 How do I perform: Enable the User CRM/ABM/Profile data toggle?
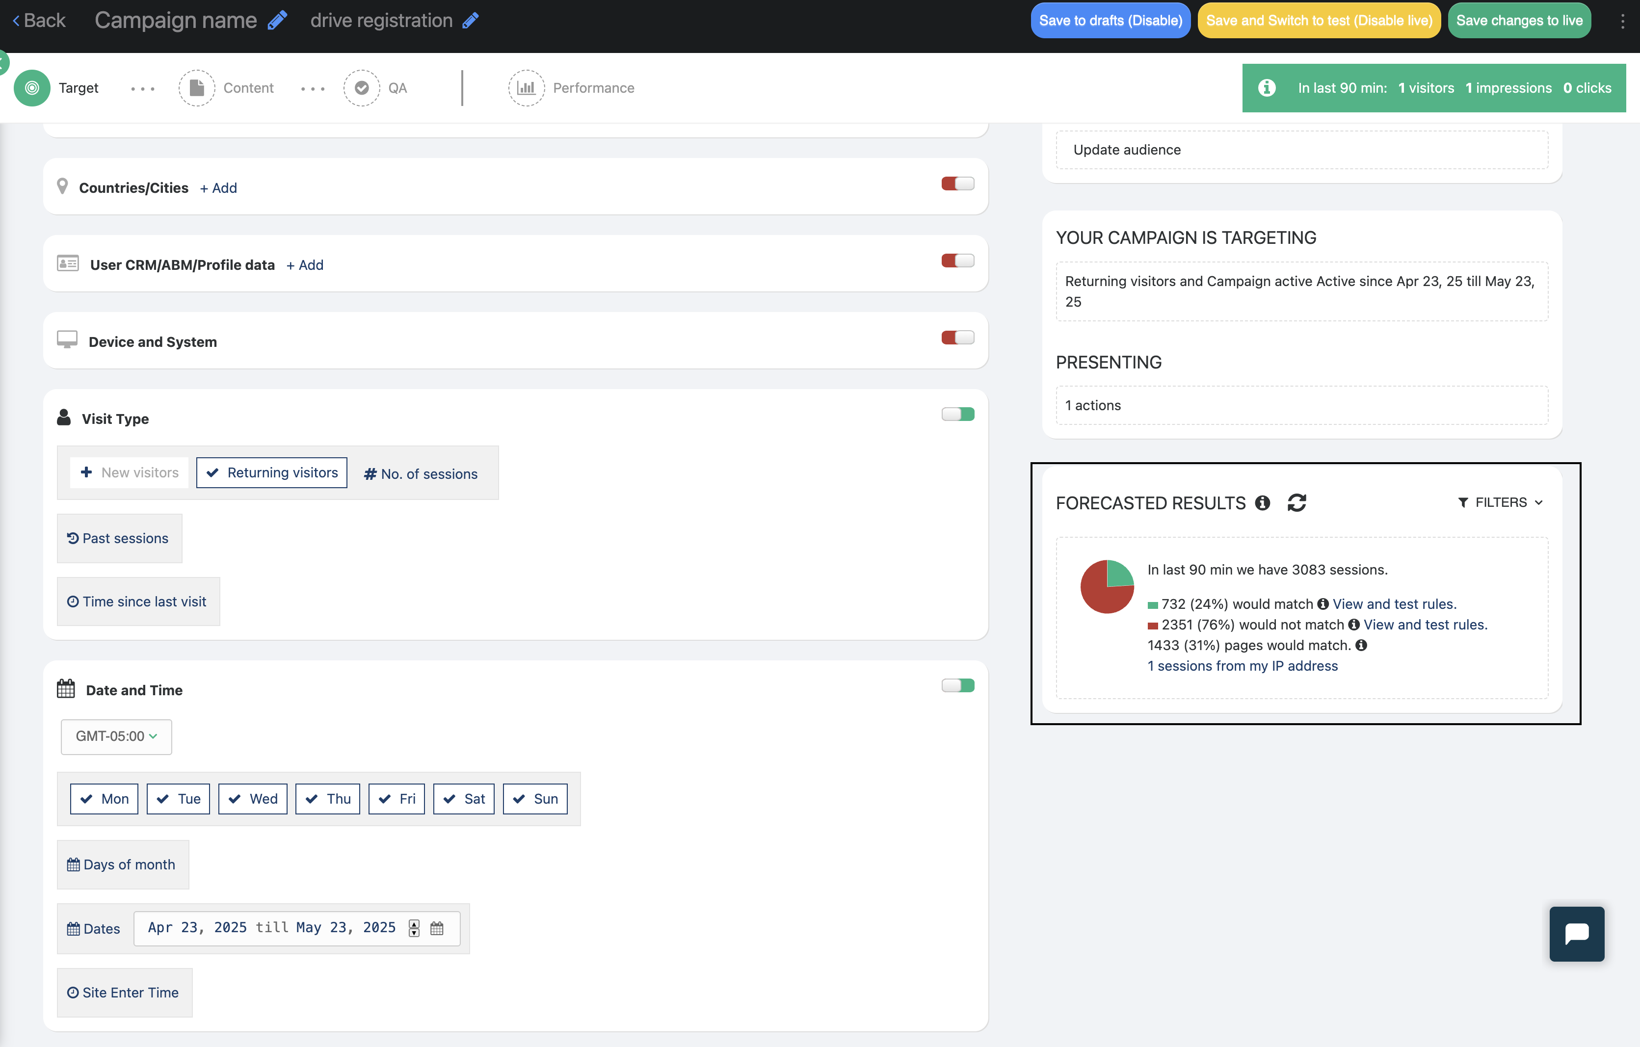957,261
